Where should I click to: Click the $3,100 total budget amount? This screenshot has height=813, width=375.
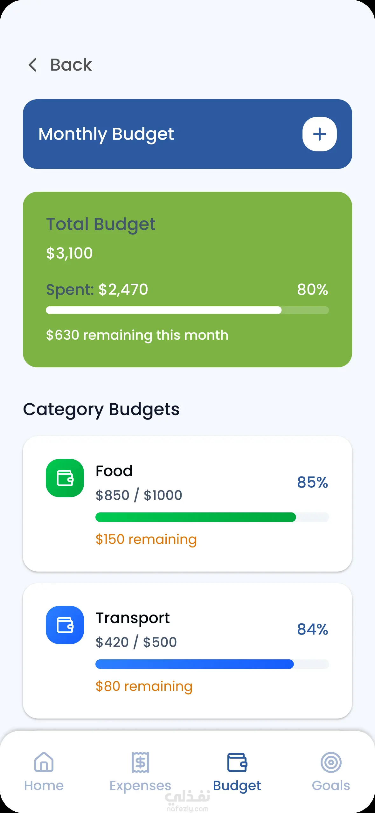coord(69,253)
